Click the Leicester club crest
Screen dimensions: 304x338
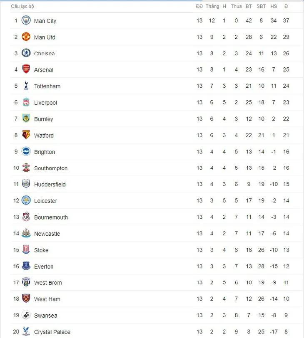point(26,200)
